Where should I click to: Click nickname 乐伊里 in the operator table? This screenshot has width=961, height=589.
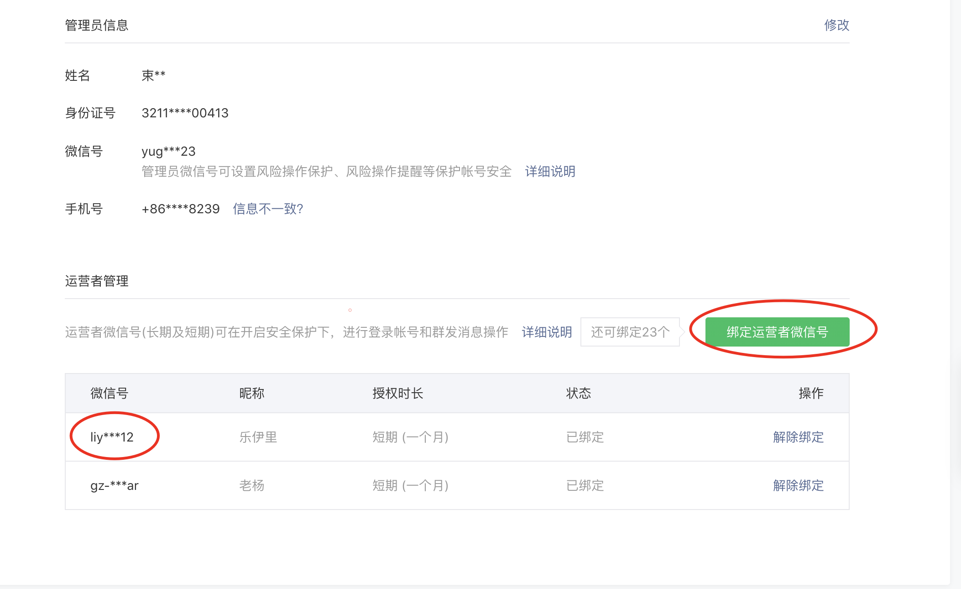(258, 437)
